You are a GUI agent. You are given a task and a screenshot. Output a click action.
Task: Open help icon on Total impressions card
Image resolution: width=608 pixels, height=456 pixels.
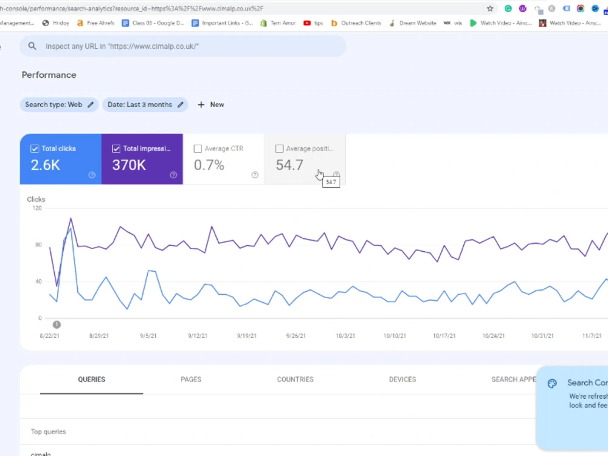pos(173,175)
